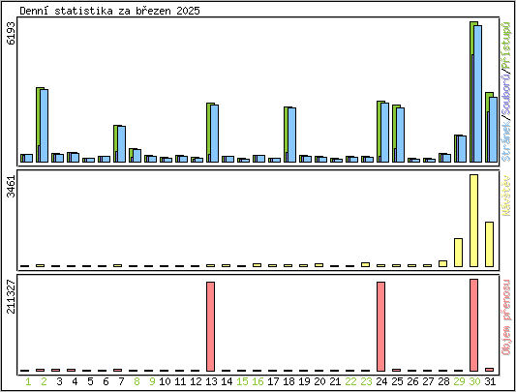The image size is (516, 392).
Task: Click the red transfer bar on day 13
Action: (211, 326)
